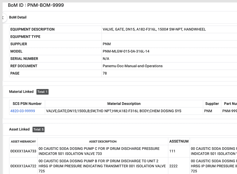Click the Panemu-Doc-Manual-and-Operations reference document value

[132, 66]
